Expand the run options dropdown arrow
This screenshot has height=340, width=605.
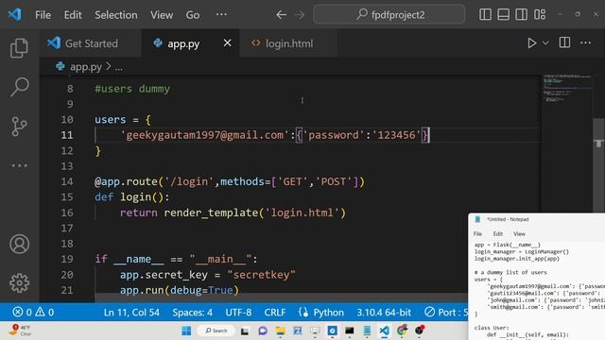[x=545, y=42]
